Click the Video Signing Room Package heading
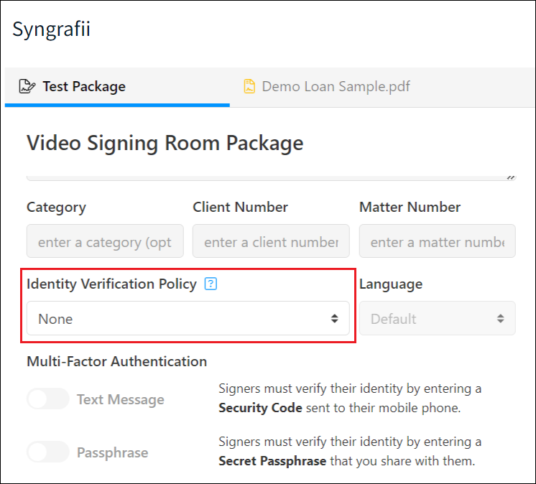Image resolution: width=536 pixels, height=484 pixels. [x=165, y=143]
